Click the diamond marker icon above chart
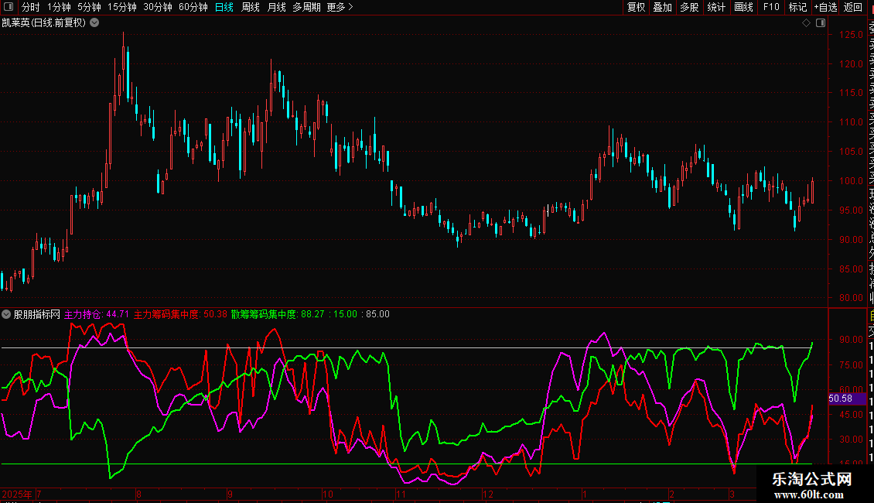Viewport: 874px width, 503px height. coord(806,23)
